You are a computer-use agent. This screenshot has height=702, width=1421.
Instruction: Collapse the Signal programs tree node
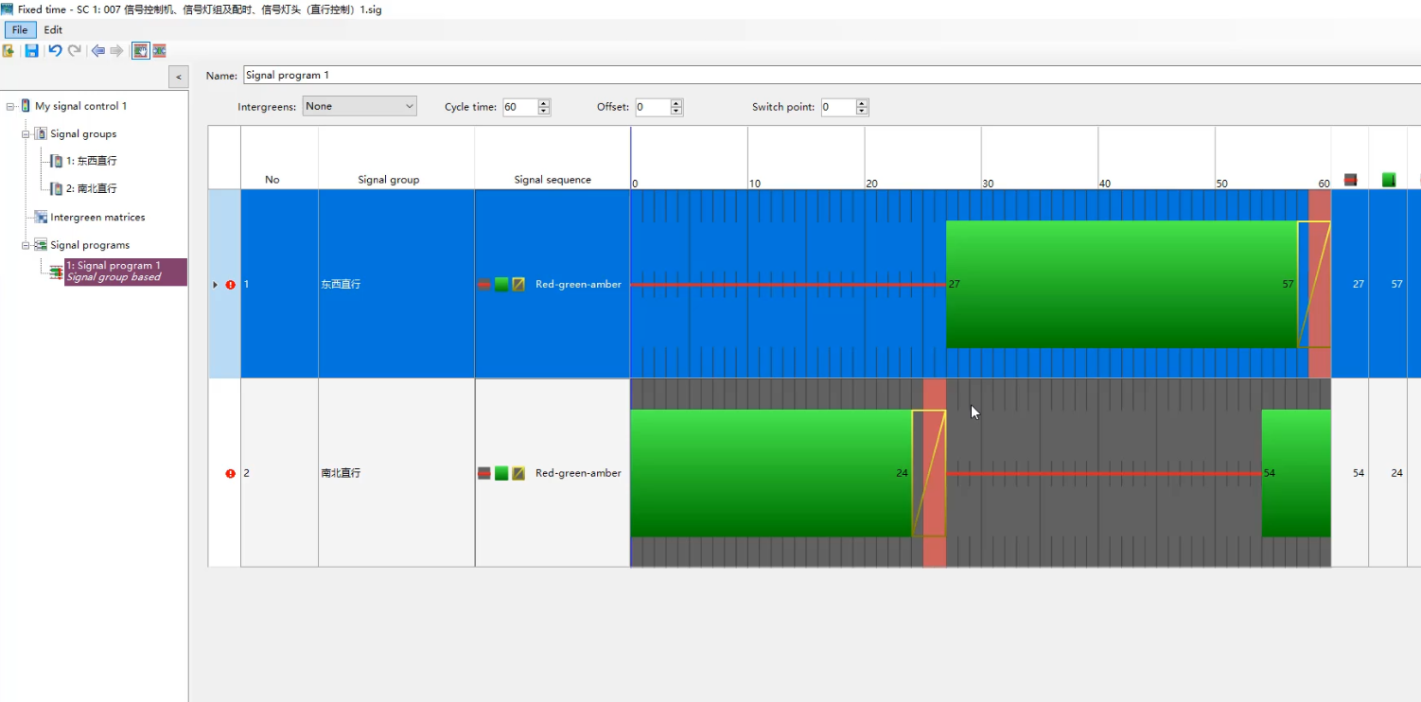(26, 245)
